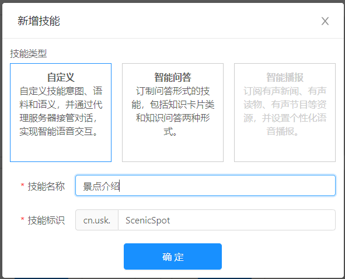Close the 新增技能 dialog with X

325,21
